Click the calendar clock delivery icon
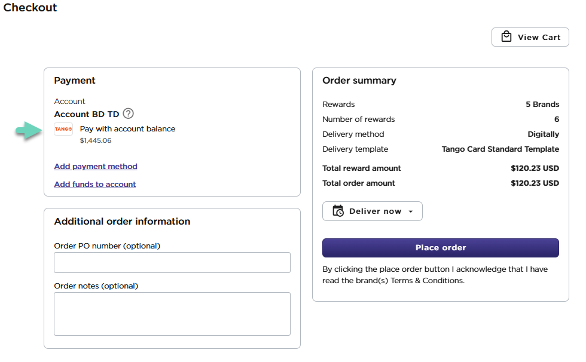Image resolution: width=586 pixels, height=362 pixels. (338, 211)
